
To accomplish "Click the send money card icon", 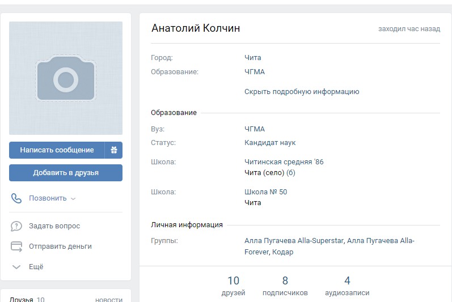I will click(x=16, y=246).
